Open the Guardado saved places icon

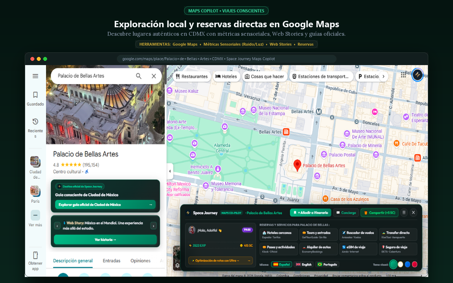pos(35,95)
